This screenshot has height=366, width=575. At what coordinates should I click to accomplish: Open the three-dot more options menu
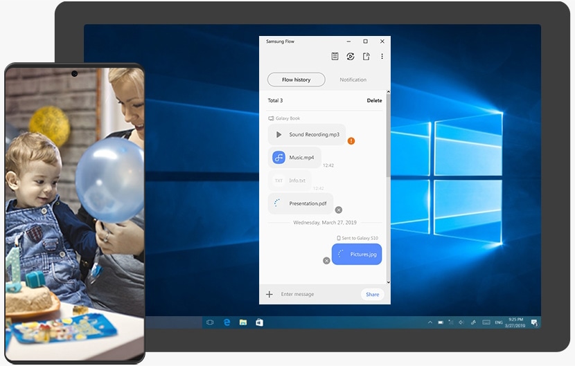382,57
